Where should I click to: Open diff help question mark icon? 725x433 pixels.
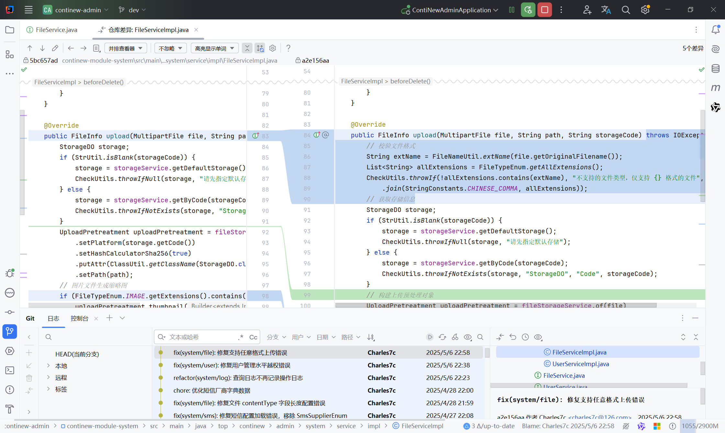288,48
